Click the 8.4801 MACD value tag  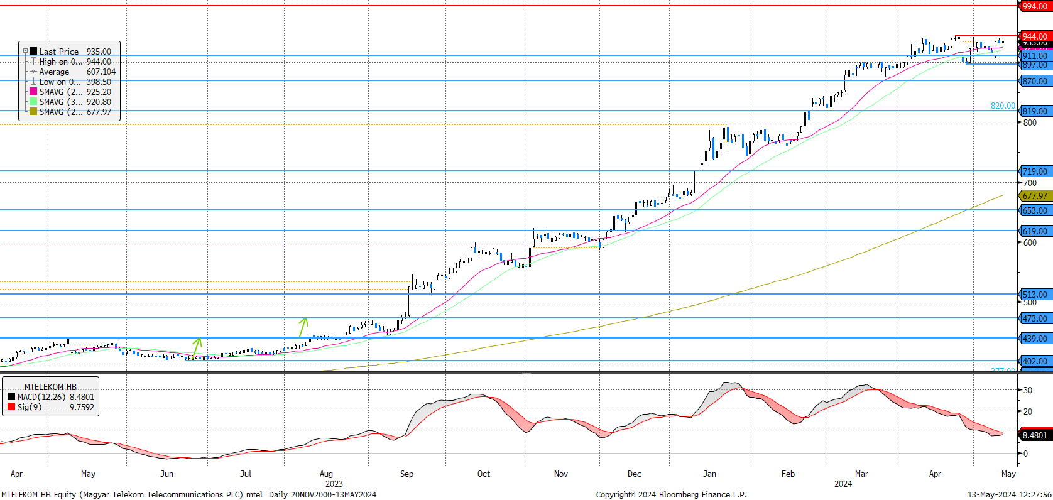click(1035, 435)
